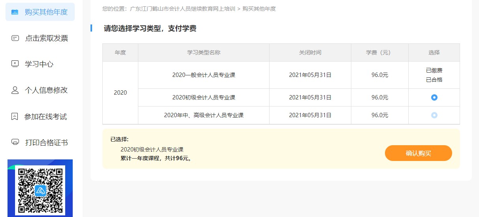Click the 学费（元） column header
The width and height of the screenshot is (479, 217).
click(379, 52)
